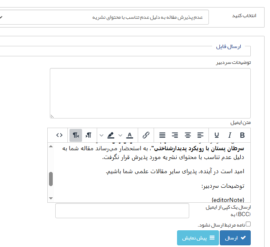Open the HTML source code view
The width and height of the screenshot is (270, 247).
click(59, 135)
